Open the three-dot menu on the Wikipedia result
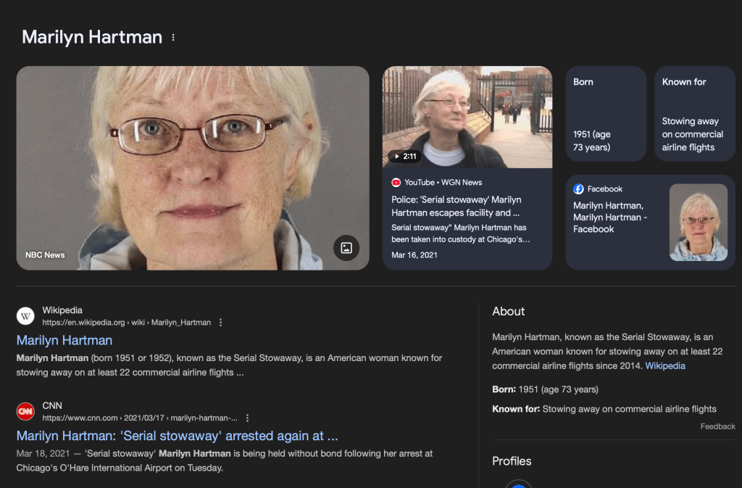742x488 pixels. [x=221, y=323]
